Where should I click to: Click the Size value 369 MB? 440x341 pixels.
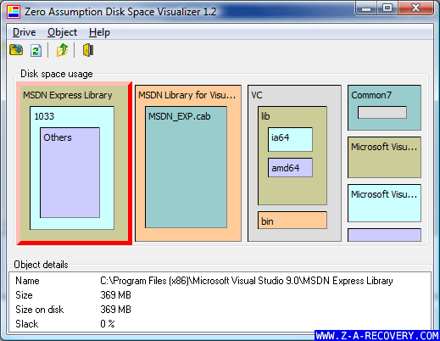click(115, 295)
